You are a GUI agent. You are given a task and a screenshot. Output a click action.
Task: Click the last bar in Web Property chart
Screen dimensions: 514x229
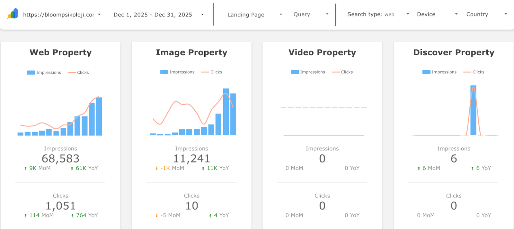pos(99,116)
